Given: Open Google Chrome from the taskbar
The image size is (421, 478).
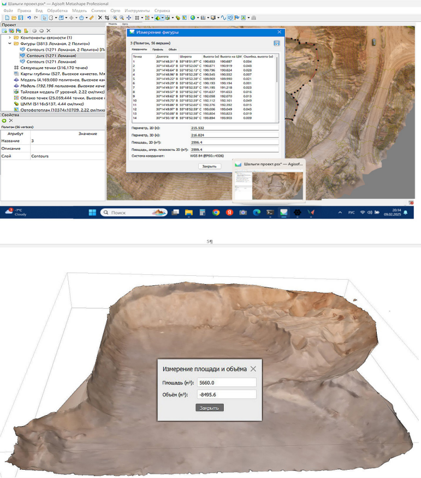Looking at the screenshot, I should click(216, 213).
